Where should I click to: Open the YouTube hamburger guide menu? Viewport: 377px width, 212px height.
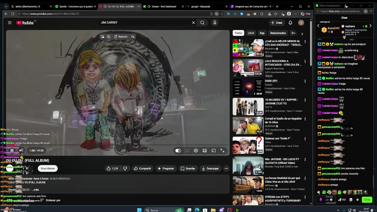tap(10, 23)
